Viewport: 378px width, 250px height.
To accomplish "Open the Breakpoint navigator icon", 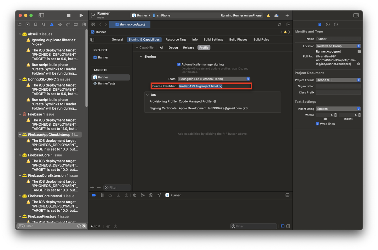I will [x=76, y=25].
